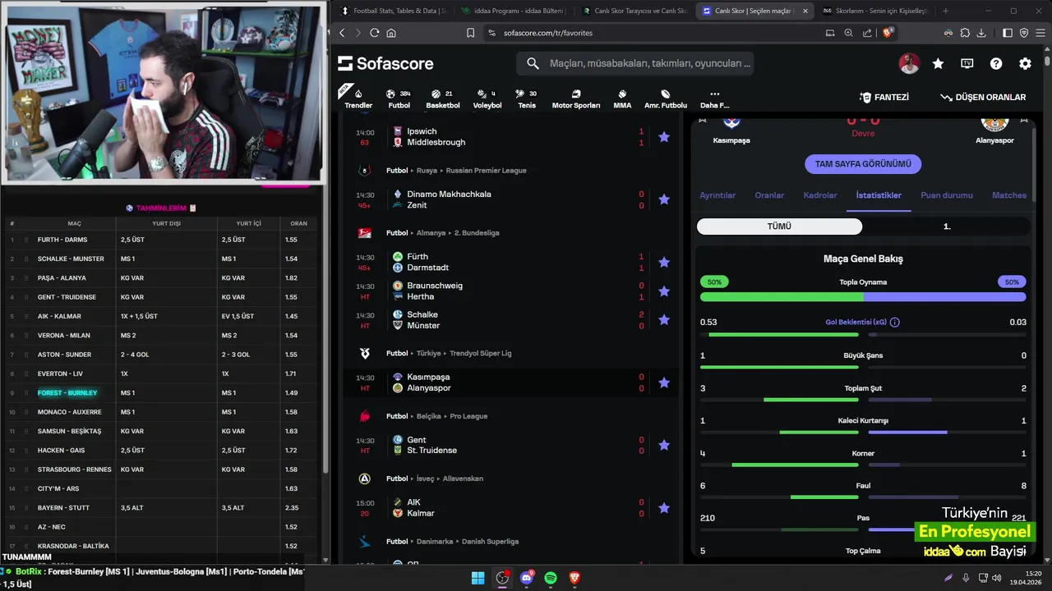1052x591 pixels.
Task: Toggle favorite star for AIK - Kalmar
Action: [664, 508]
